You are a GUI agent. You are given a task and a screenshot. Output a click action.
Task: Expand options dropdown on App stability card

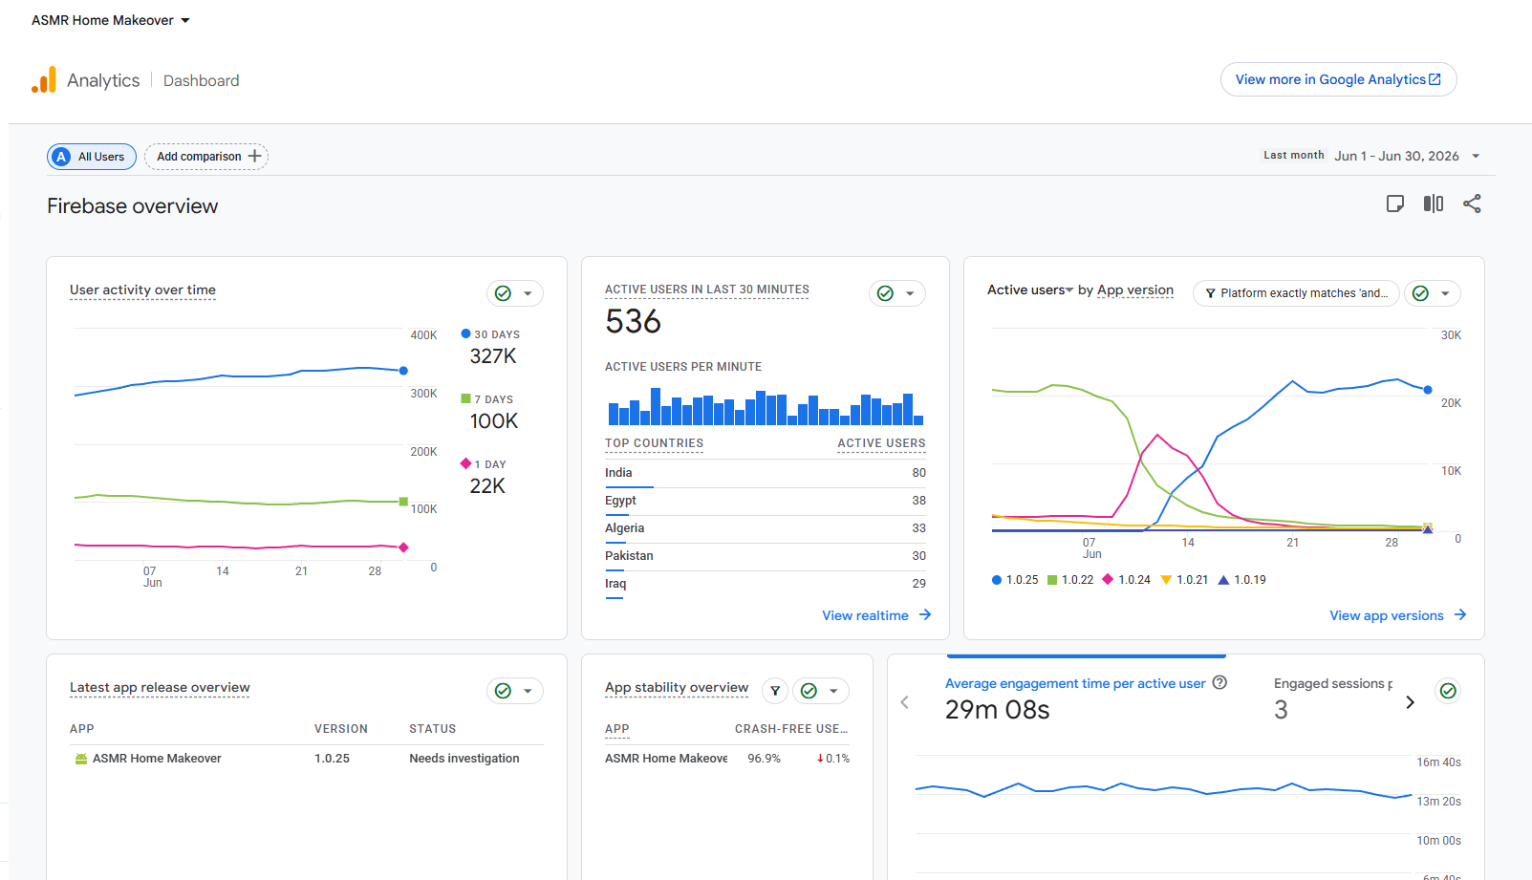point(833,691)
